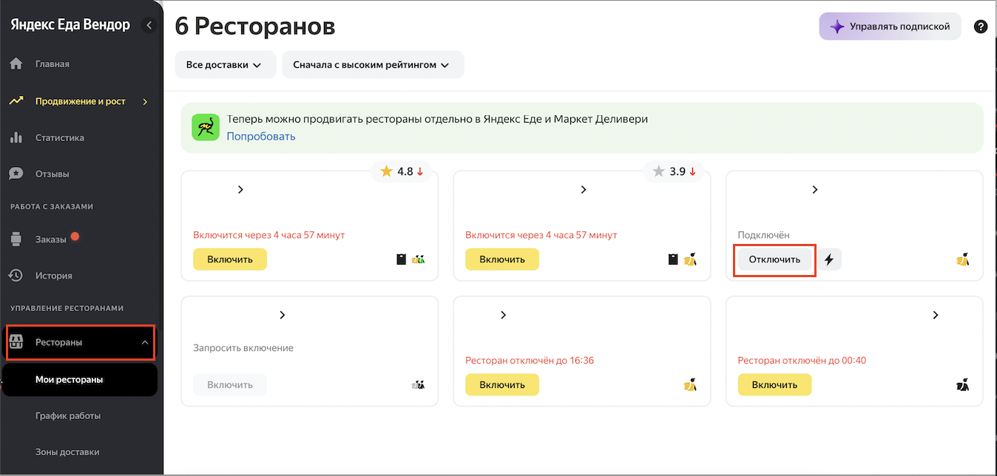This screenshot has width=997, height=476.
Task: Click the Рестораны storefront icon
Action: click(x=16, y=342)
